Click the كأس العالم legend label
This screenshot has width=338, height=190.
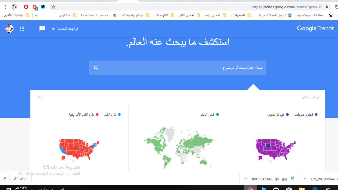coord(207,115)
